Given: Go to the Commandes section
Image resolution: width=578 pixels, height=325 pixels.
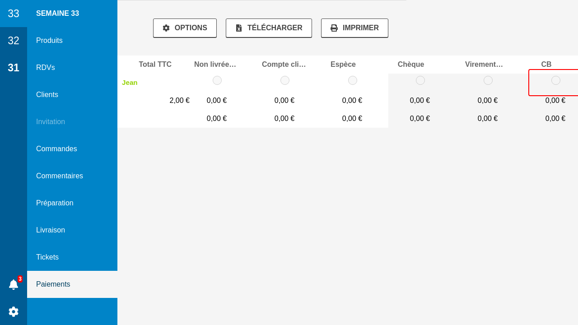Looking at the screenshot, I should [x=56, y=149].
